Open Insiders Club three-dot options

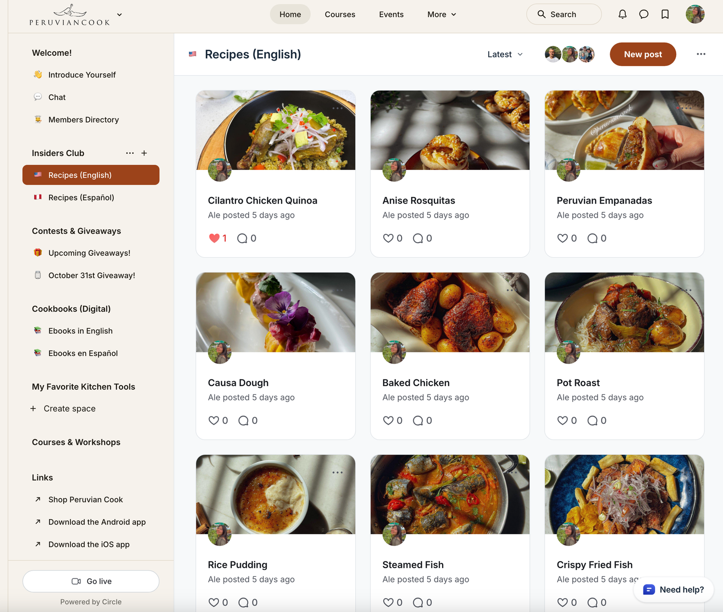130,153
